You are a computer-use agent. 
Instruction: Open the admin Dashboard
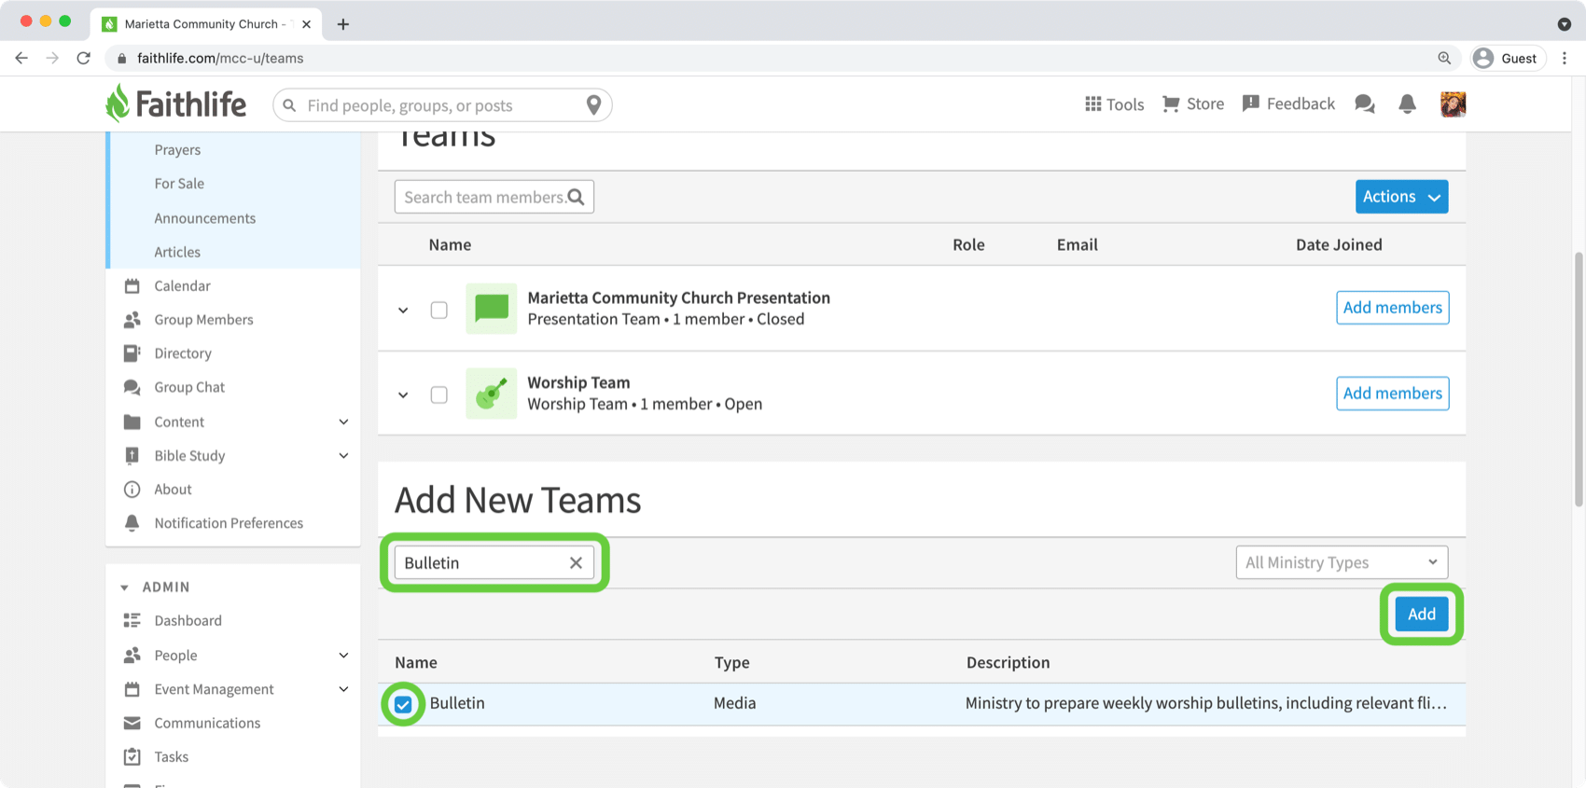[188, 620]
